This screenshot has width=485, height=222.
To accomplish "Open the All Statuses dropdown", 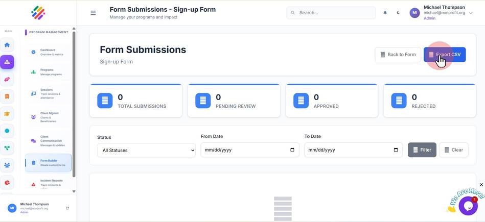I will pos(146,151).
